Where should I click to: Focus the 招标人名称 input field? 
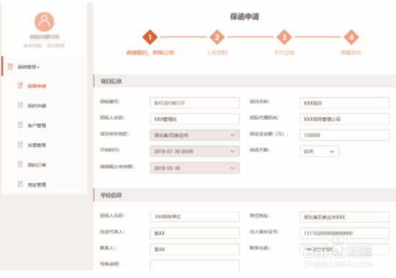tap(194, 119)
